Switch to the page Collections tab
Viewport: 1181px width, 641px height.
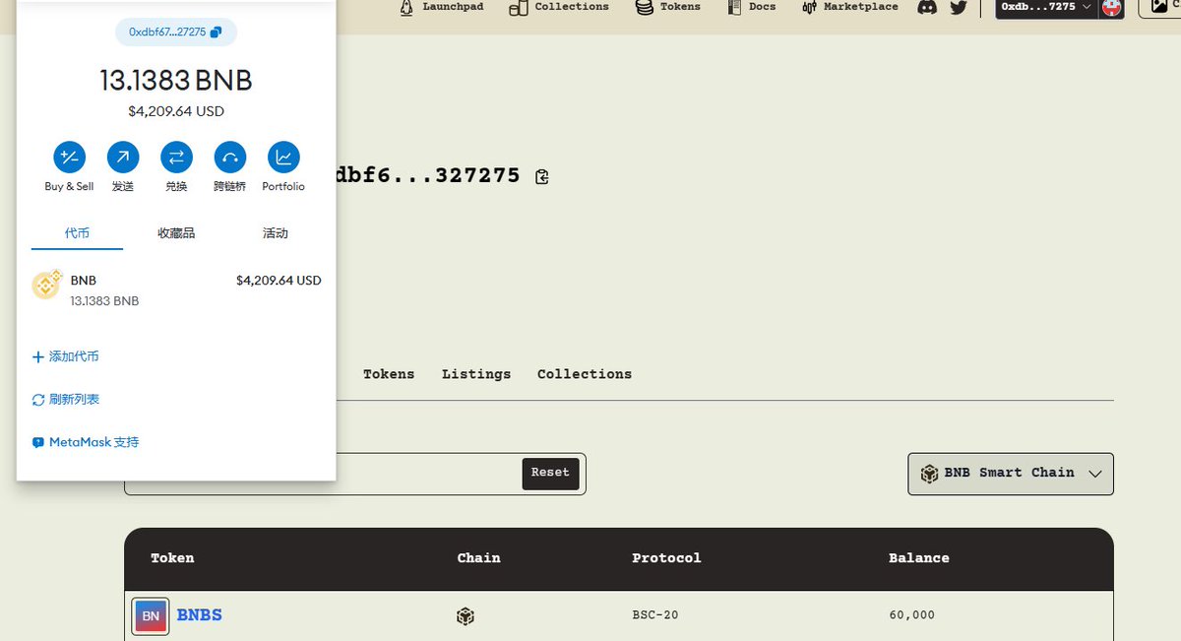coord(585,374)
